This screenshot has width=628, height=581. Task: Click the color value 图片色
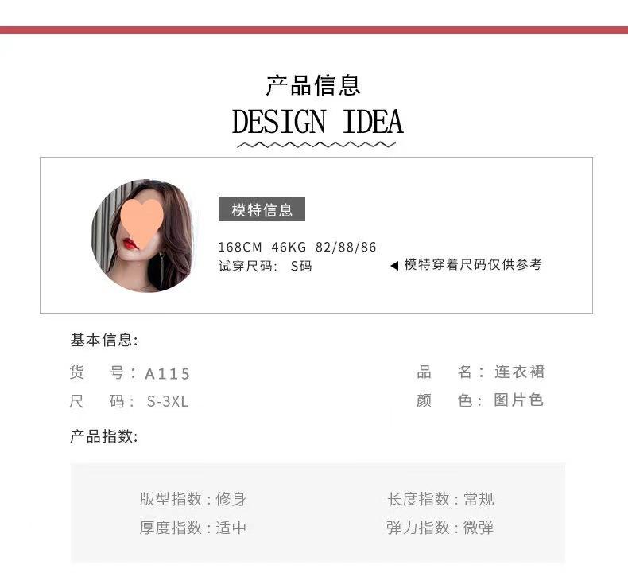518,400
